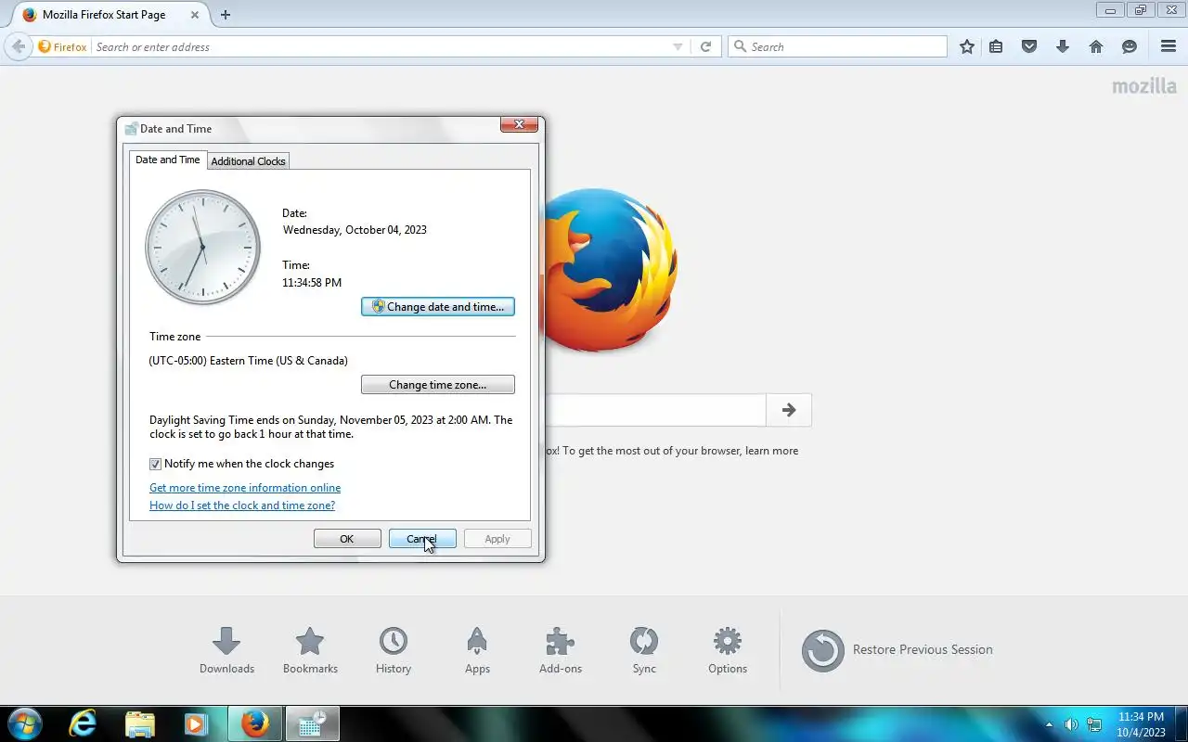Open a new tab with plus button
The height and width of the screenshot is (742, 1188).
click(x=226, y=15)
